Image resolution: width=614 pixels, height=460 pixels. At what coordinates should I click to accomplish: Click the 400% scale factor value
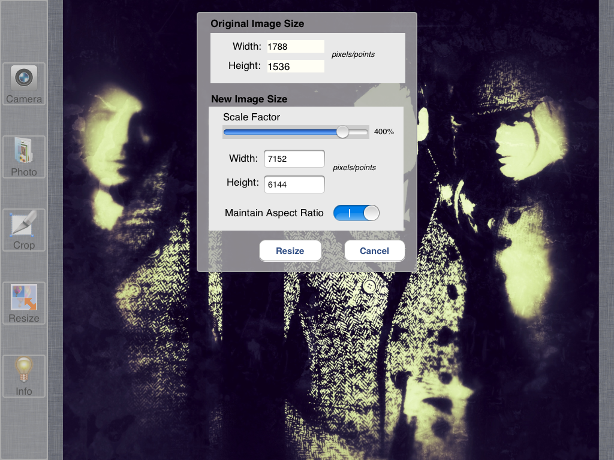point(384,132)
